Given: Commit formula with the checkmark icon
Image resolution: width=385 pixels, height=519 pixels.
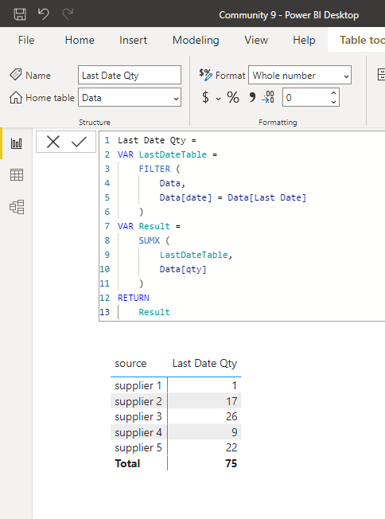Looking at the screenshot, I should click(x=79, y=142).
